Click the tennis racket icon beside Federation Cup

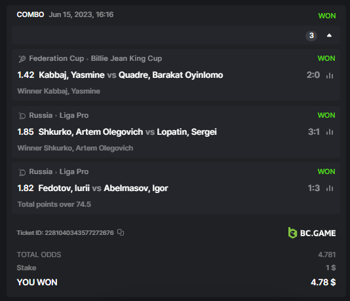[22, 59]
